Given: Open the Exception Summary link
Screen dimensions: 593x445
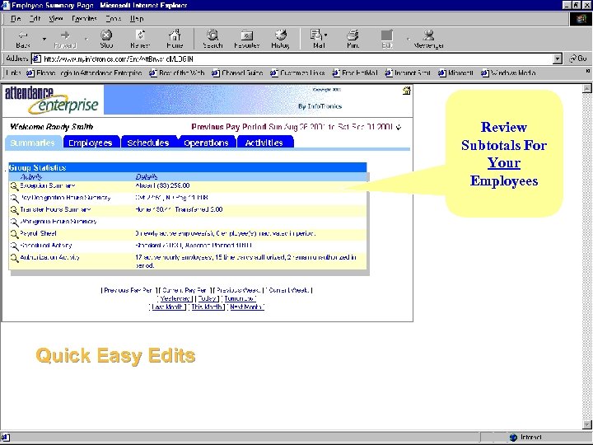Looking at the screenshot, I should pos(48,185).
